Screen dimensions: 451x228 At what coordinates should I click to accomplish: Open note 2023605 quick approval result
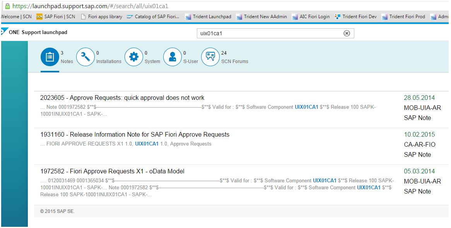point(122,98)
